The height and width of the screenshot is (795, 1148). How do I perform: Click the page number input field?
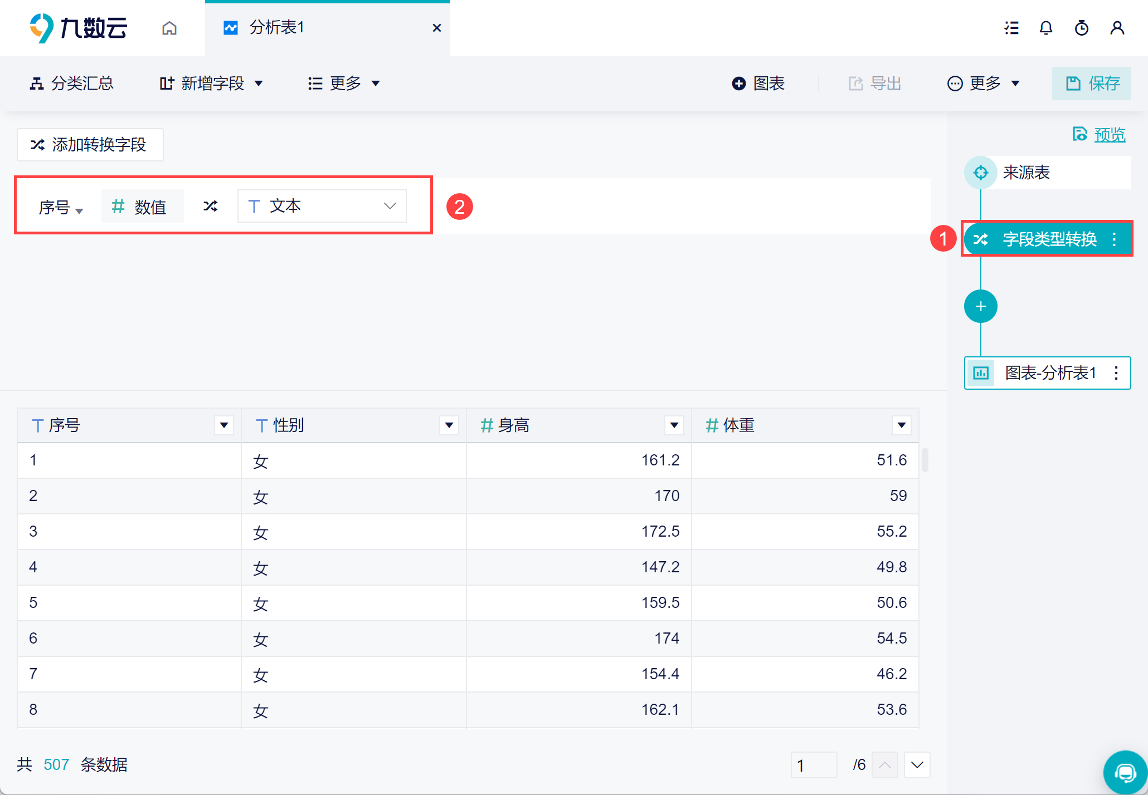coord(813,765)
